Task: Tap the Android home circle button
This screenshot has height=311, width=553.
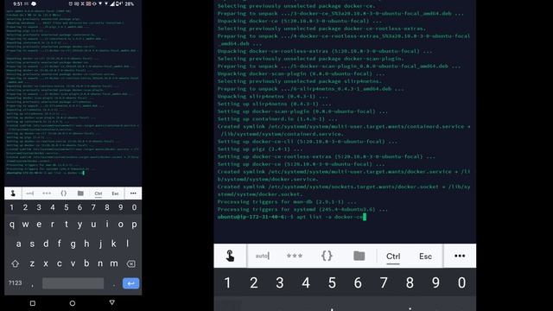Action: pos(73,303)
